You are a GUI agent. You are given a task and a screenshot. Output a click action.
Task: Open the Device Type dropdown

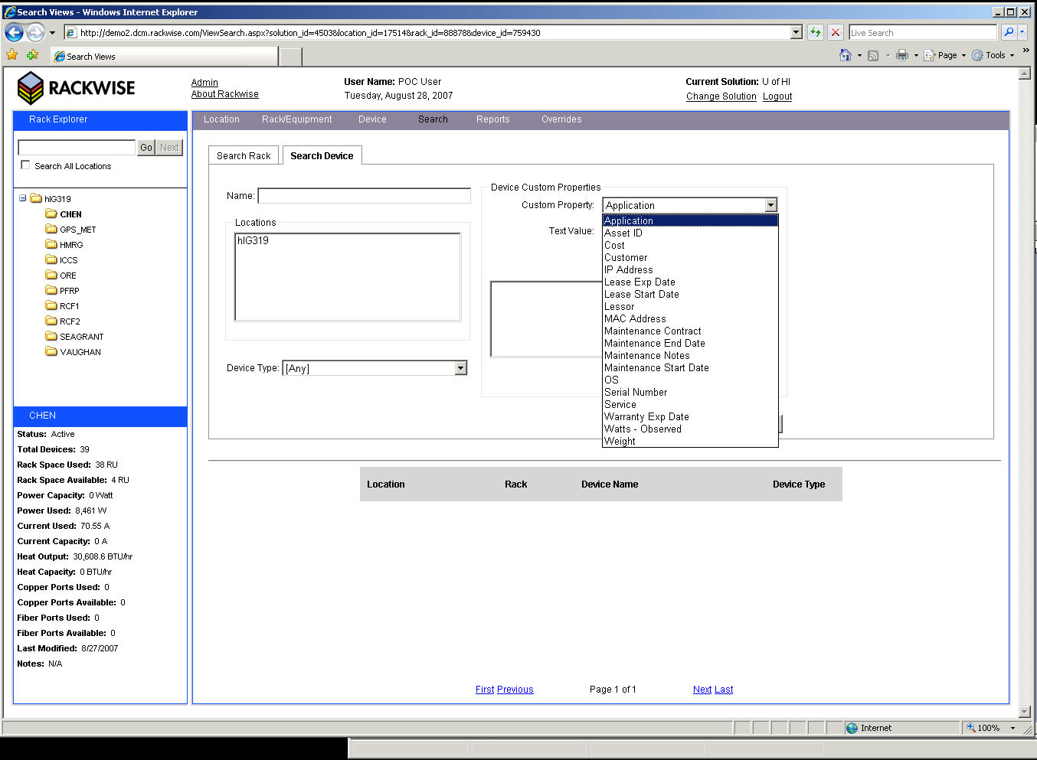(x=460, y=368)
